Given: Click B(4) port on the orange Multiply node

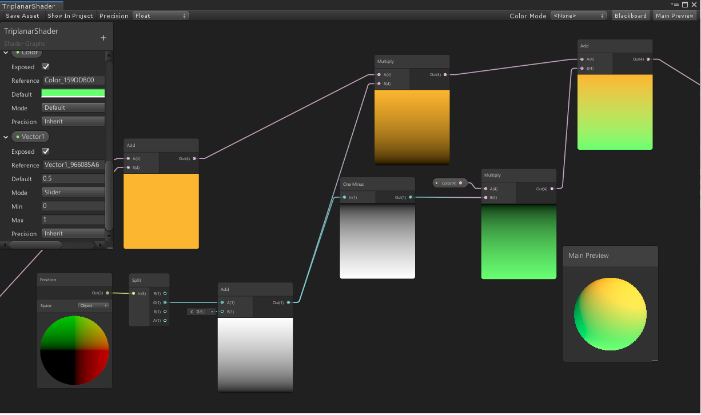Looking at the screenshot, I should (379, 83).
